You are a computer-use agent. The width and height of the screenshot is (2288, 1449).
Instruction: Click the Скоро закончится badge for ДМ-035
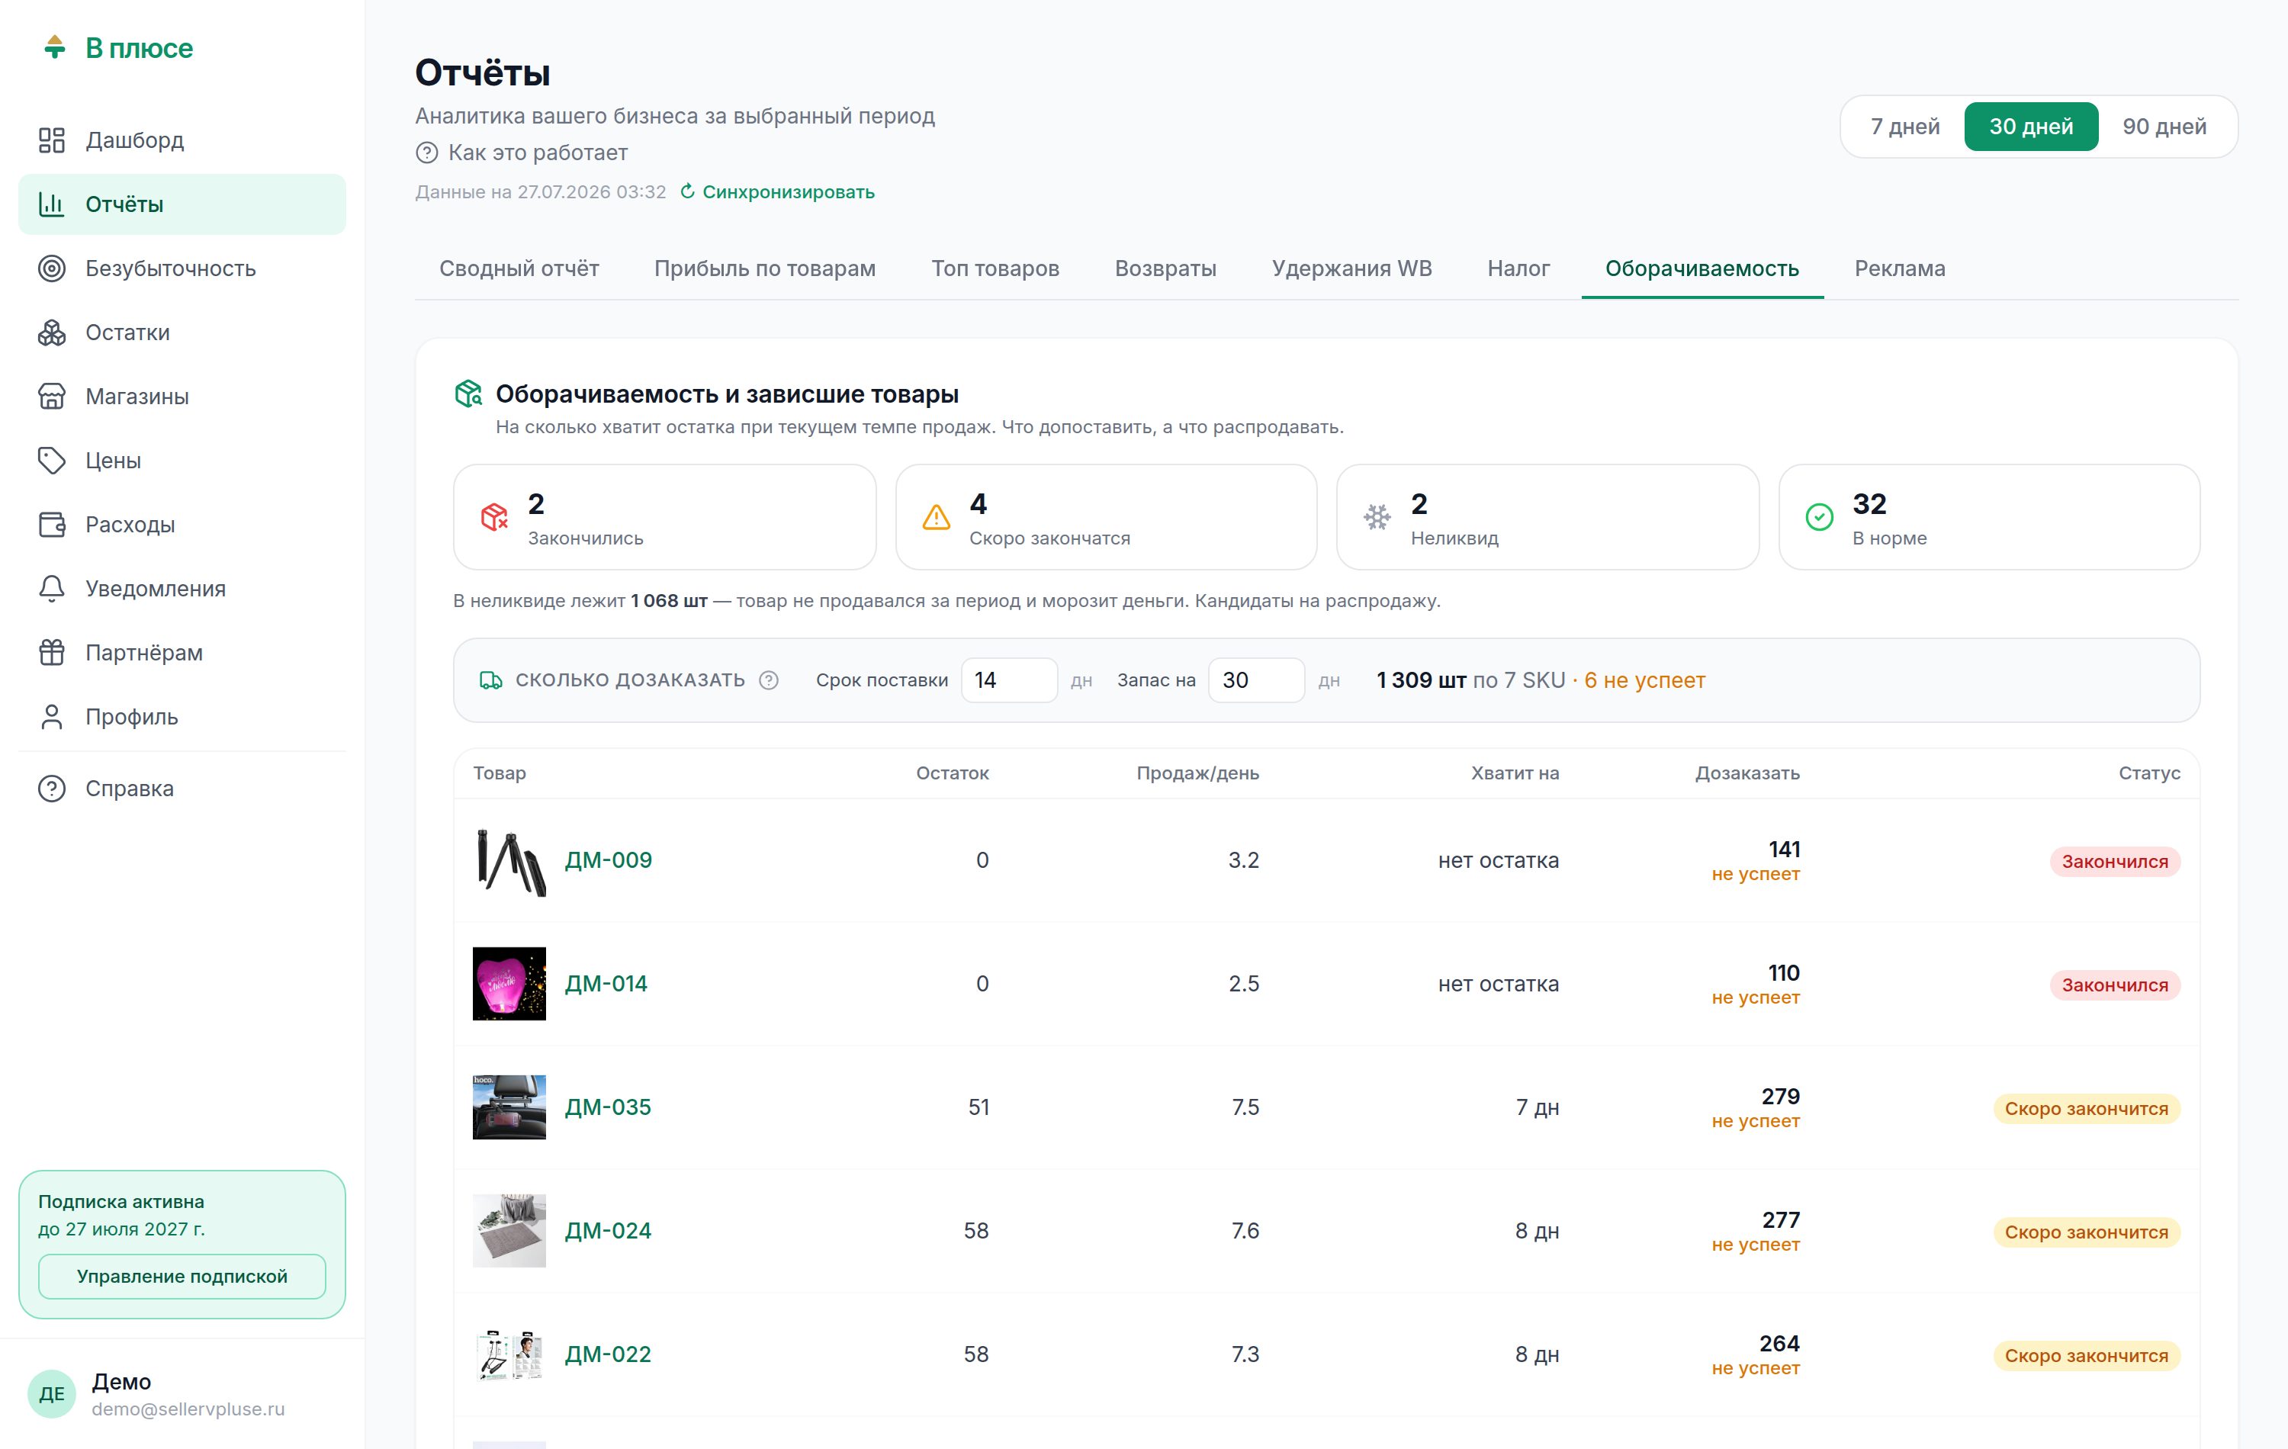[2087, 1109]
